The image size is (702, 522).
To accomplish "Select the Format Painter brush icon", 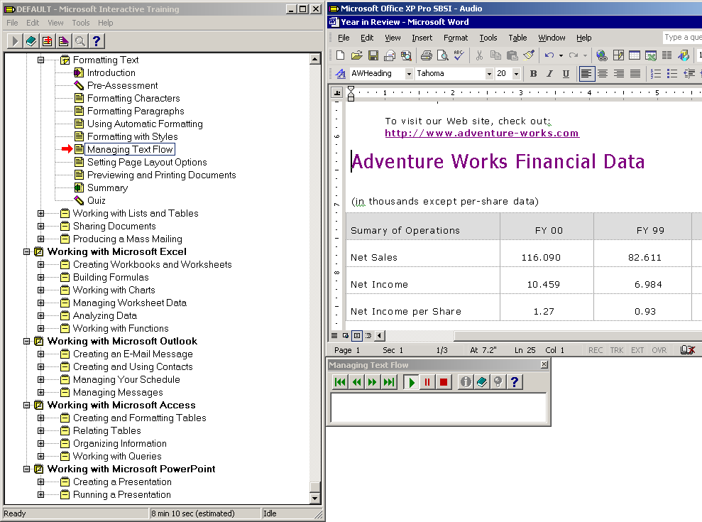I will coord(529,55).
